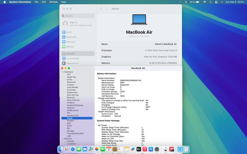
Task: Launch Safari from the Dock
Action: [73, 149]
